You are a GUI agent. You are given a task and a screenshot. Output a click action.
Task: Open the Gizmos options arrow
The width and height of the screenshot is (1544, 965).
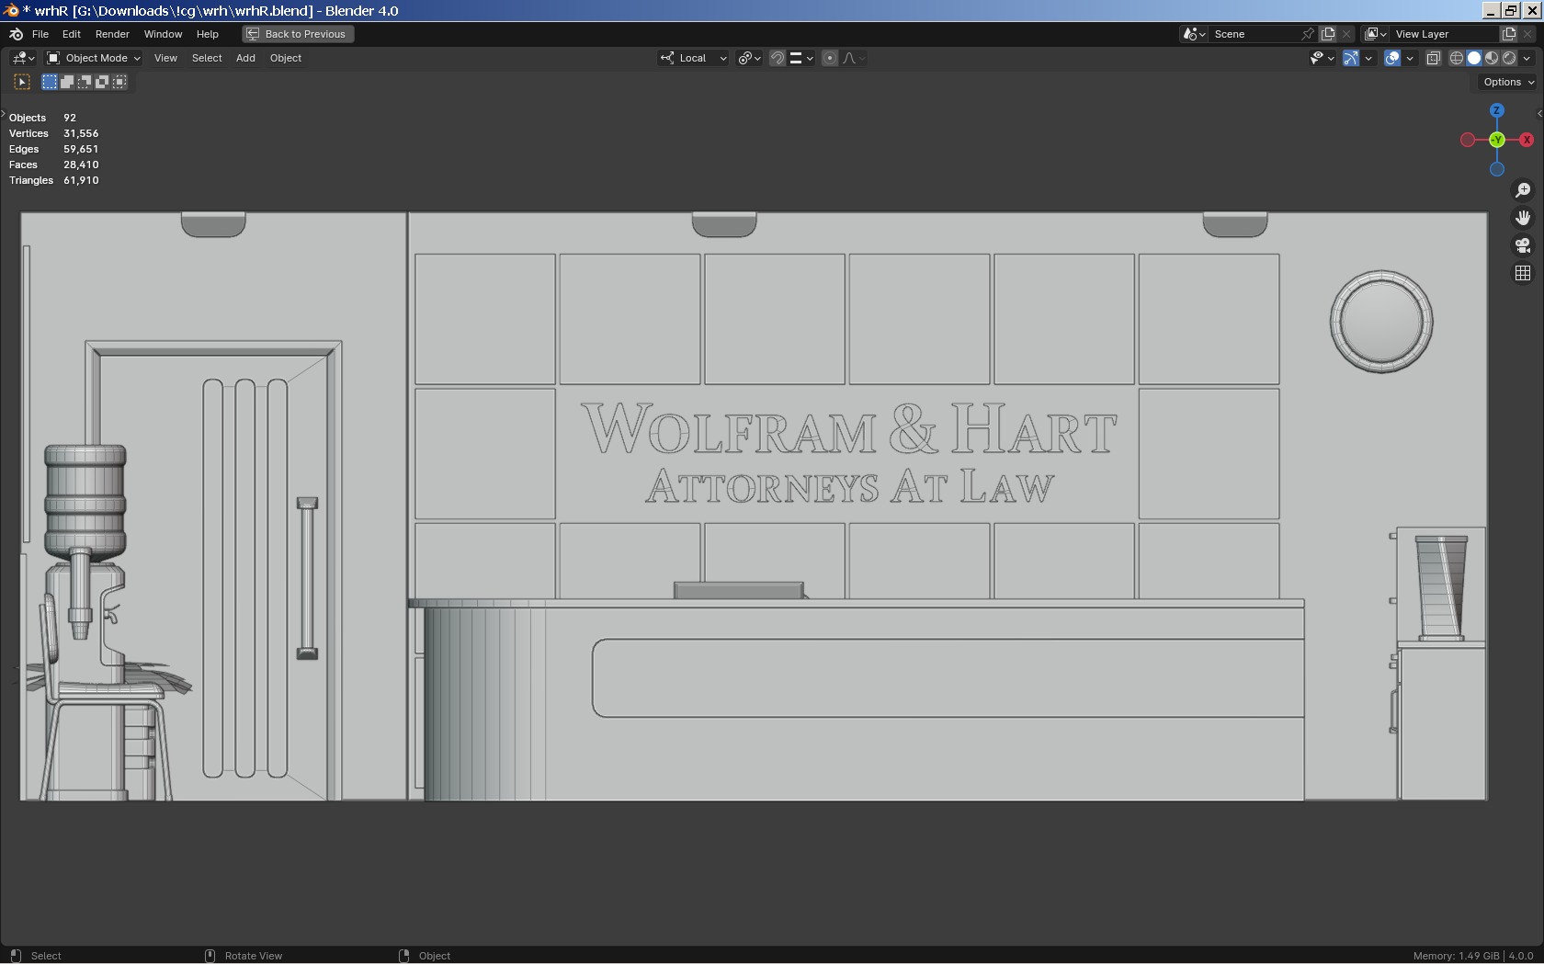click(1368, 58)
